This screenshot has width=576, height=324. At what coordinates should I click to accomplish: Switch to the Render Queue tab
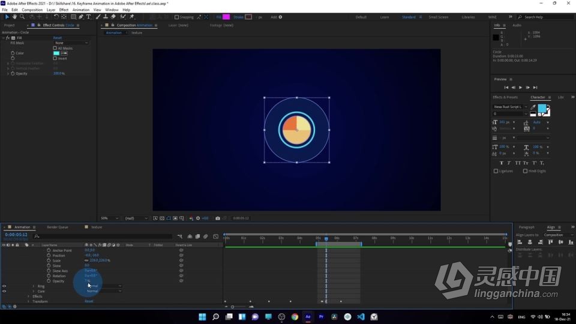[x=58, y=227]
